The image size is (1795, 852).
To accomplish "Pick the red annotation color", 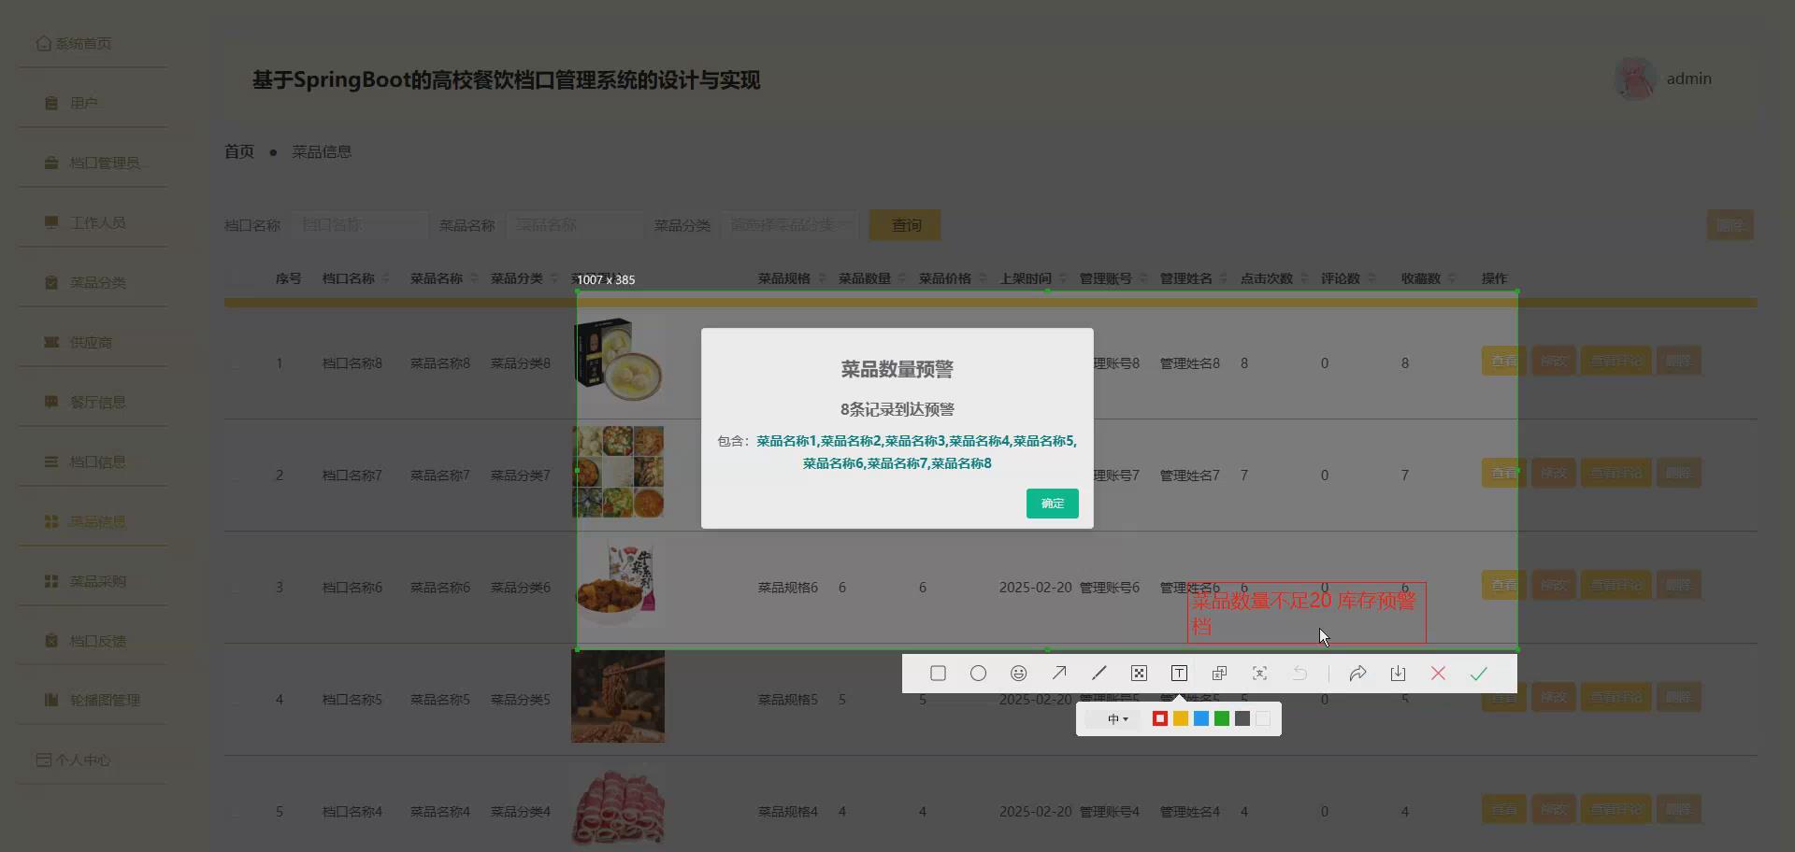I will tap(1160, 718).
